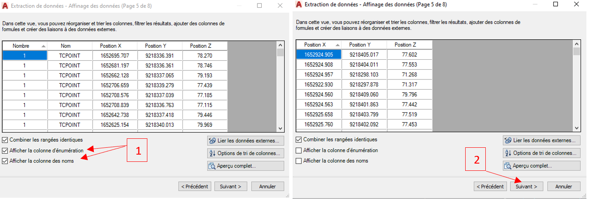This screenshot has width=589, height=199.
Task: Click the 'Nom' column header
Action: tap(69, 46)
